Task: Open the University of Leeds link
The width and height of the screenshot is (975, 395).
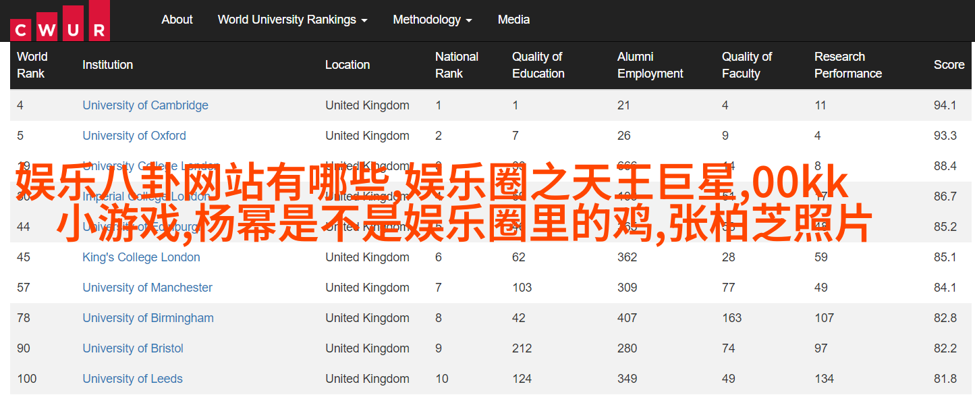Action: pos(132,379)
